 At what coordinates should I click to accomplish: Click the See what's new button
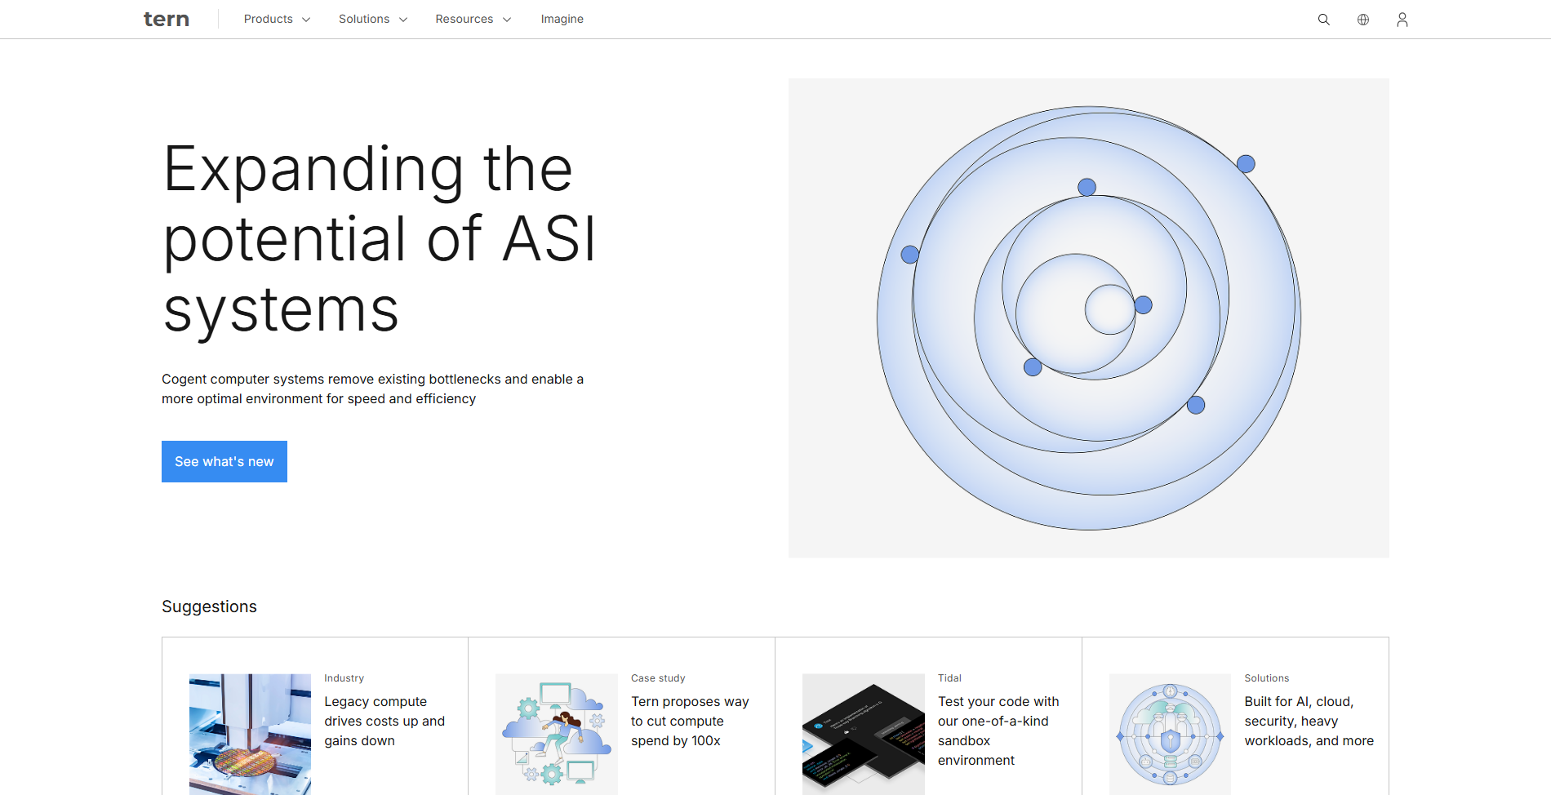[224, 462]
